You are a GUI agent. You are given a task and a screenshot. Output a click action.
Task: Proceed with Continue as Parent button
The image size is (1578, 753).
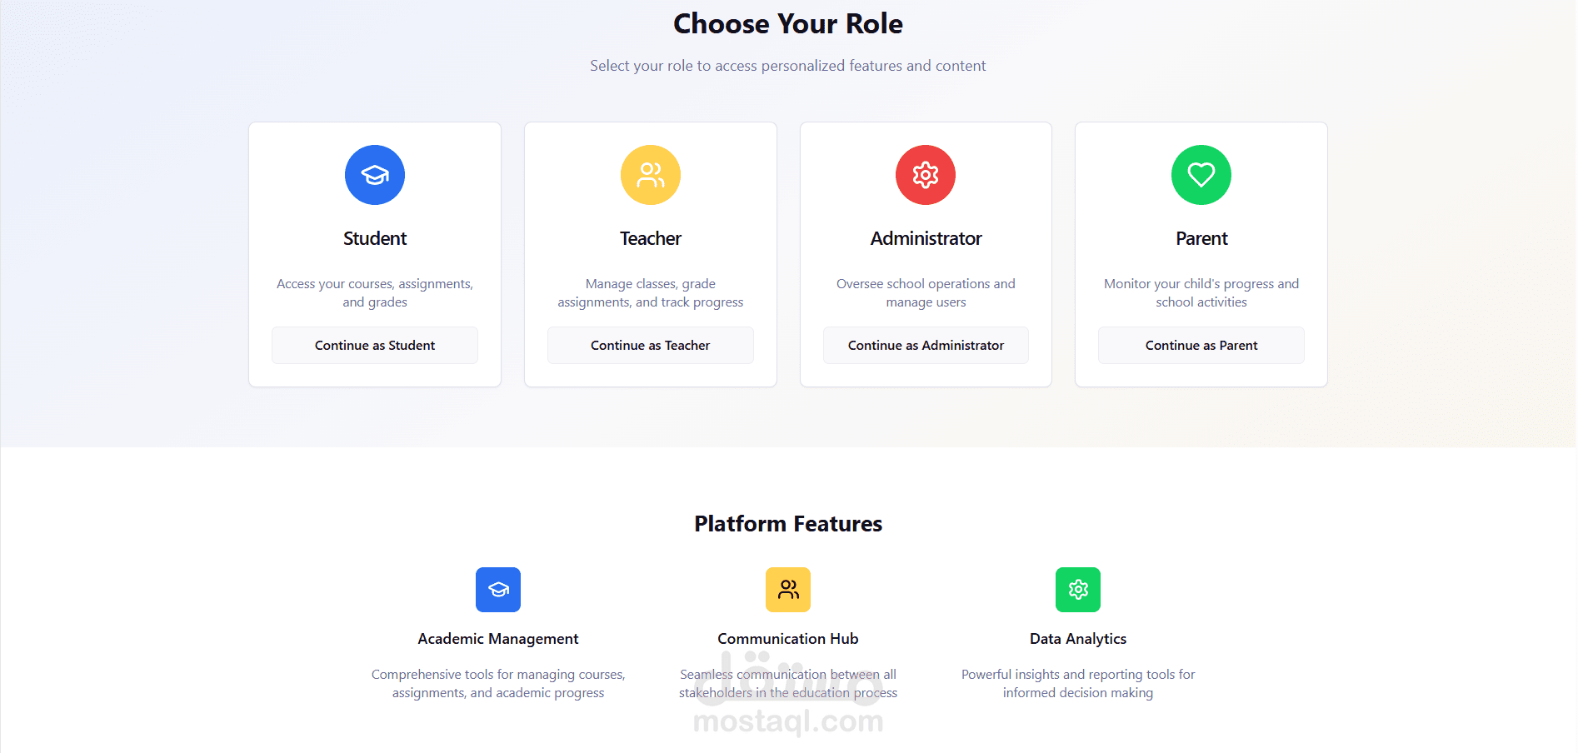pos(1201,345)
